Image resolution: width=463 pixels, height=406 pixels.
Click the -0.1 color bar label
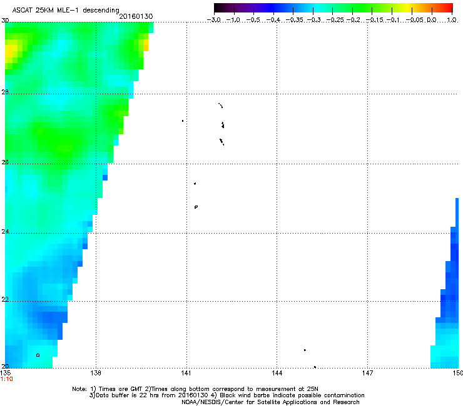[x=393, y=20]
